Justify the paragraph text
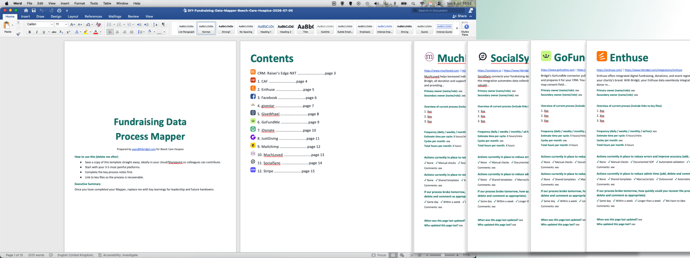 [132, 32]
